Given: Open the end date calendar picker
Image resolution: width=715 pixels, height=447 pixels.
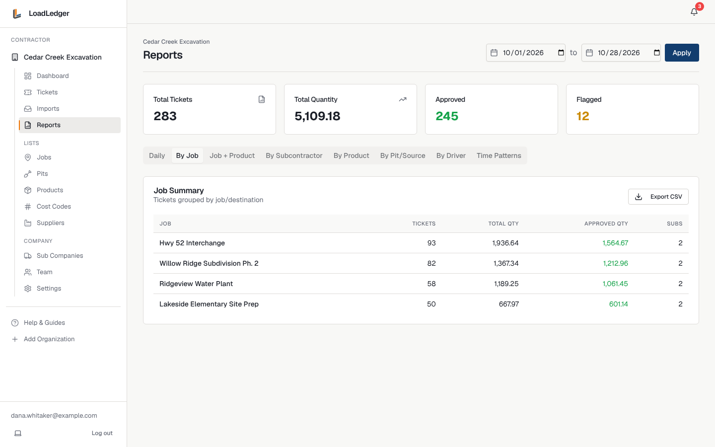Looking at the screenshot, I should (656, 53).
